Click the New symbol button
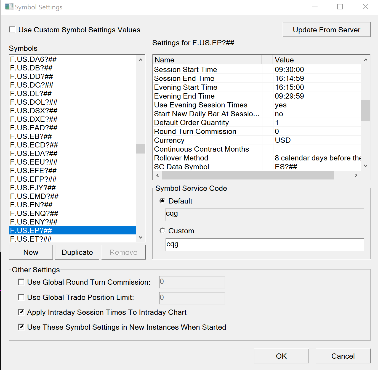 click(31, 252)
